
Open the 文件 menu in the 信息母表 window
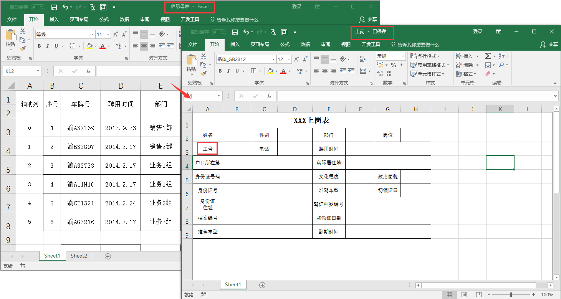(12, 20)
